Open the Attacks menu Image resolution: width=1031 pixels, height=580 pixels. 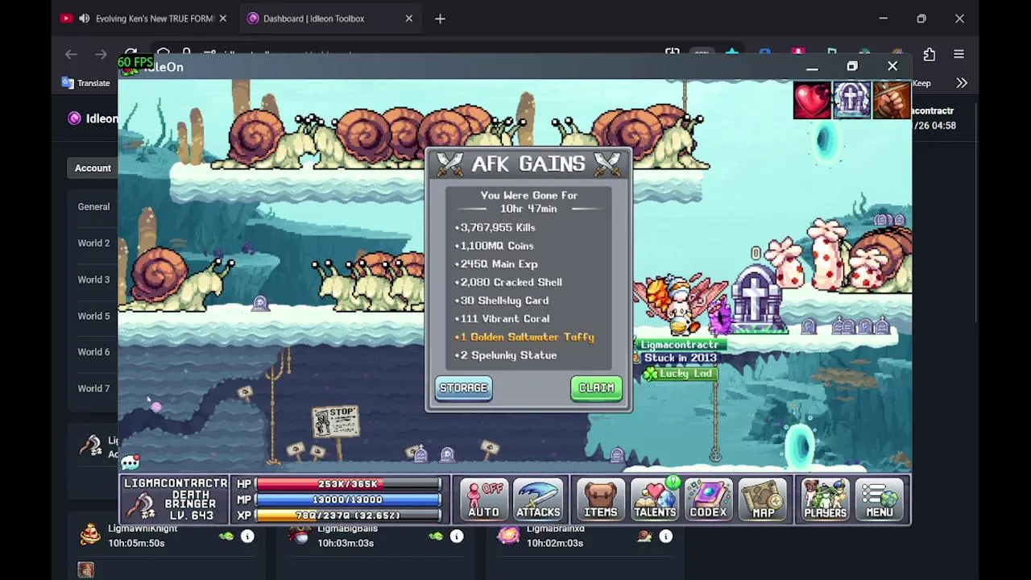click(x=538, y=499)
